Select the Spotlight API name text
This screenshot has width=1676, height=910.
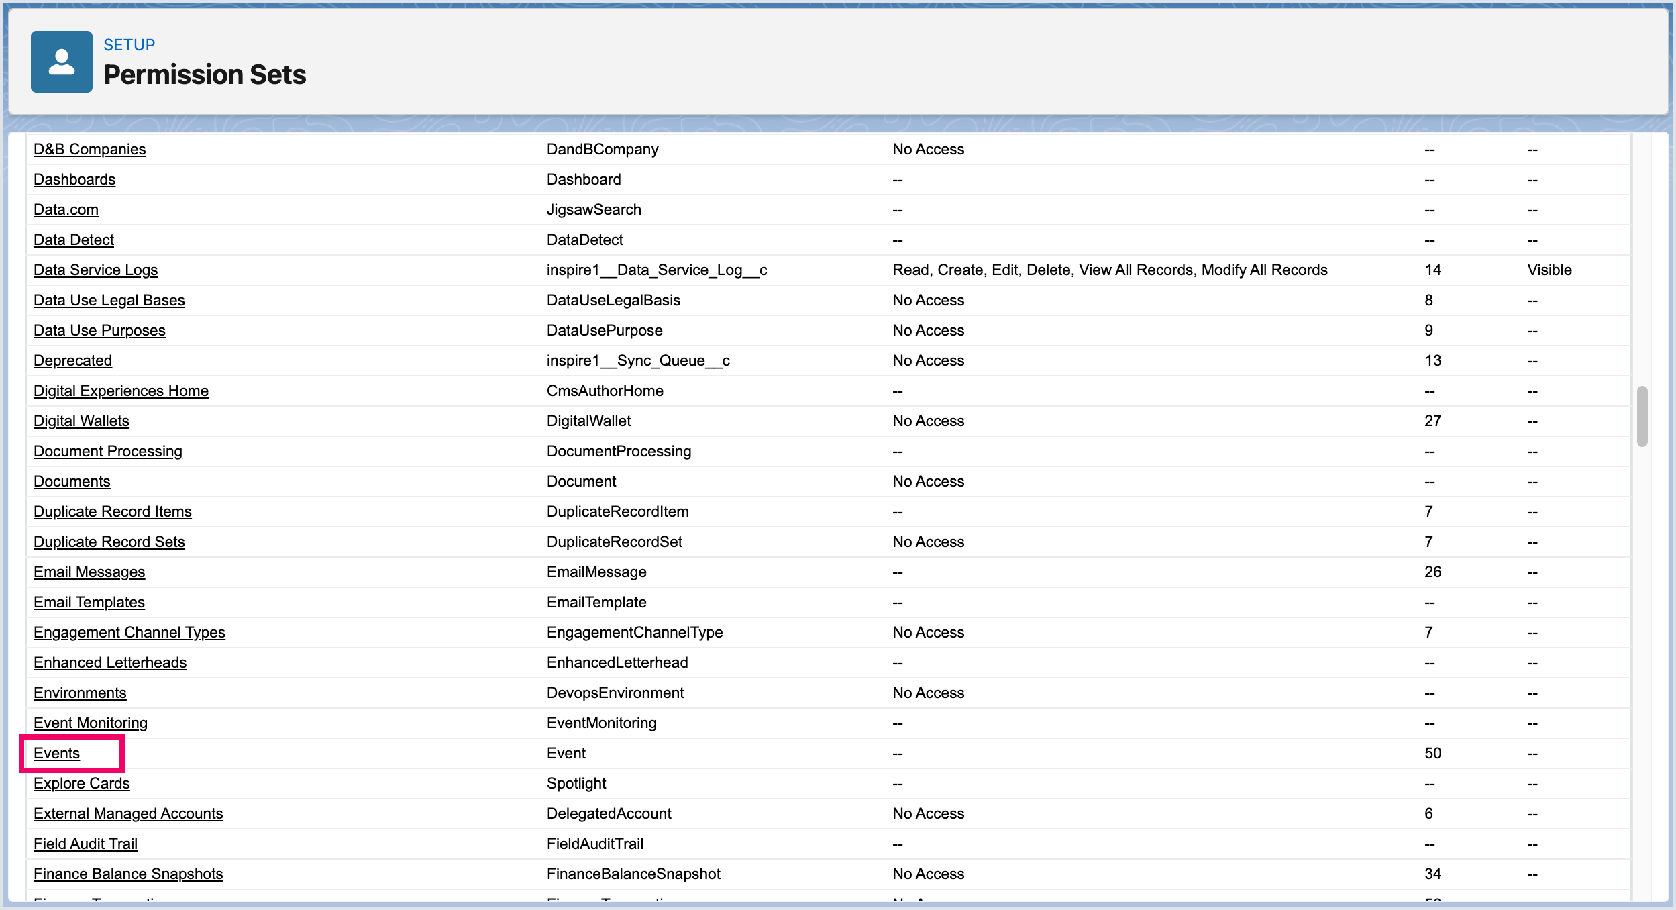(576, 783)
